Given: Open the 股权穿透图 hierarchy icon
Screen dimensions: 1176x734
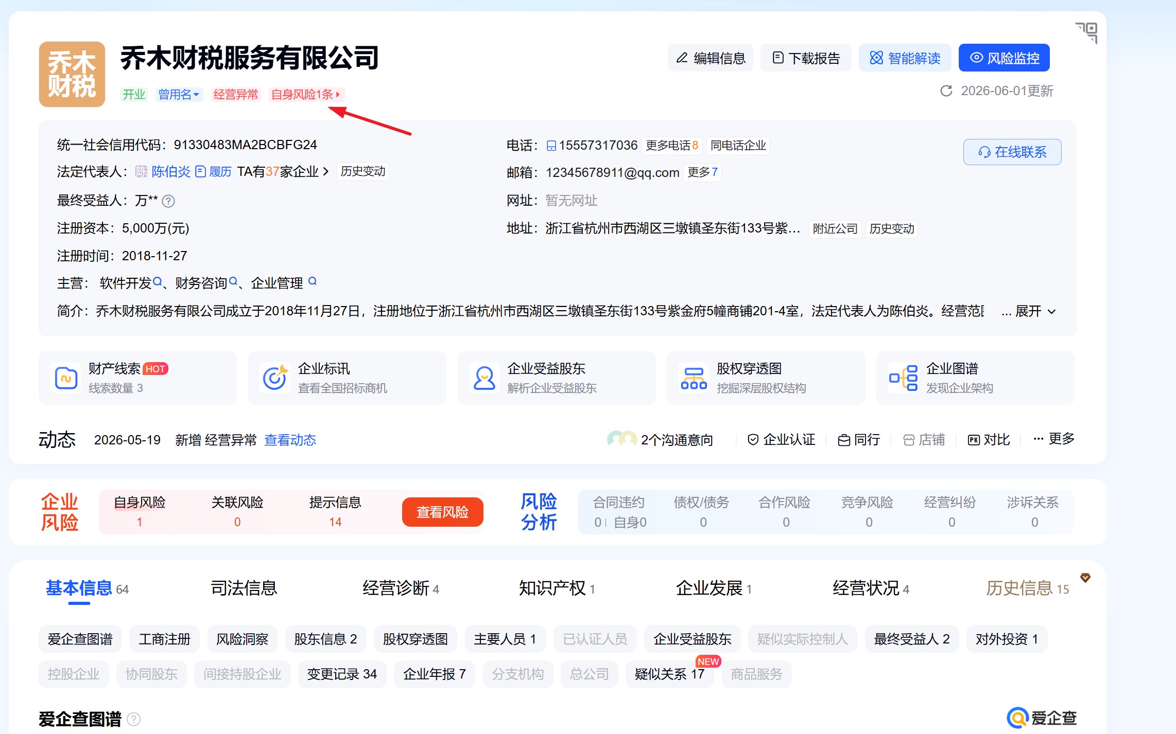Looking at the screenshot, I should tap(694, 378).
